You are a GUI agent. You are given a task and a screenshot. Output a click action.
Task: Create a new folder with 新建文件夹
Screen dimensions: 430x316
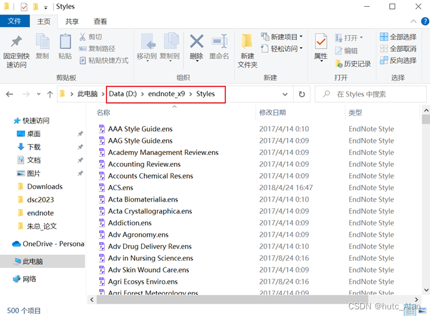247,51
